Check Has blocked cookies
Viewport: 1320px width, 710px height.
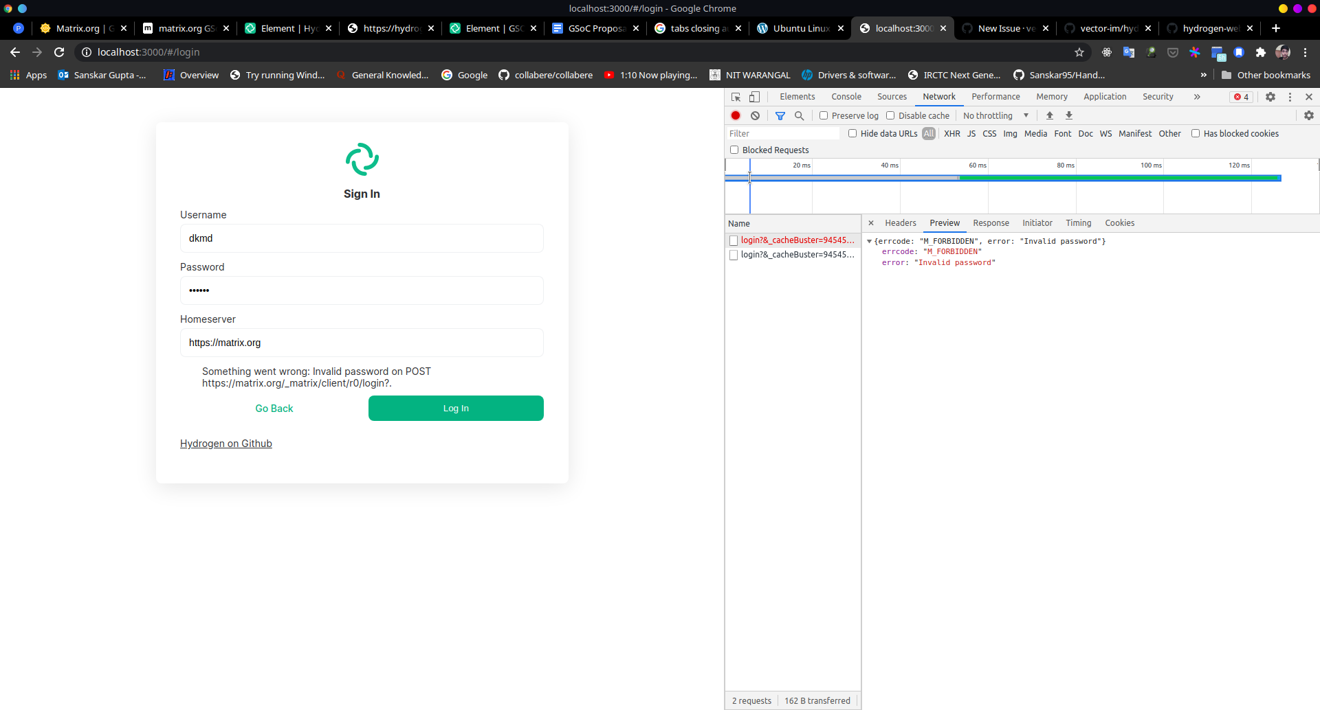1196,133
